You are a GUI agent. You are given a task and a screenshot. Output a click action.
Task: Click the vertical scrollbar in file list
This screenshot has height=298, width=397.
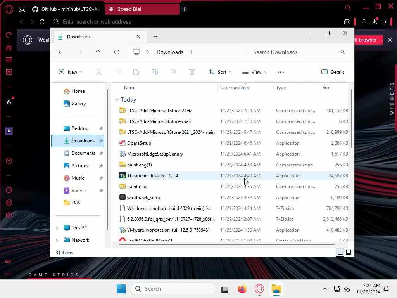tap(351, 119)
